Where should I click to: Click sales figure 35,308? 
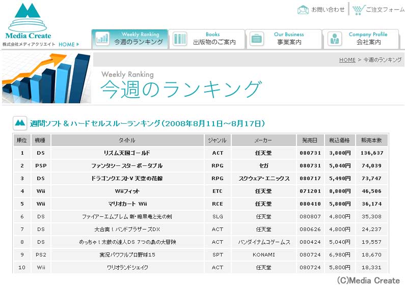tap(372, 217)
